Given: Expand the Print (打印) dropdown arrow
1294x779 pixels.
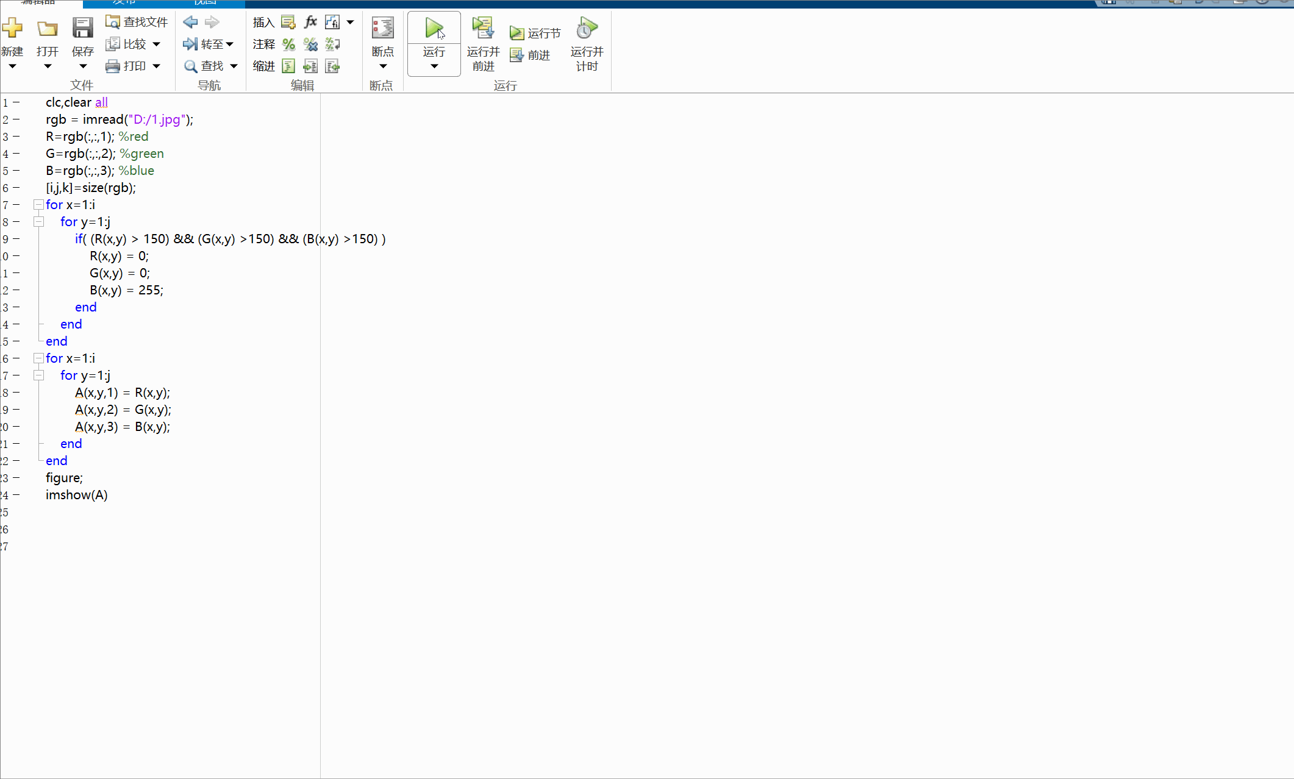Looking at the screenshot, I should click(x=156, y=66).
